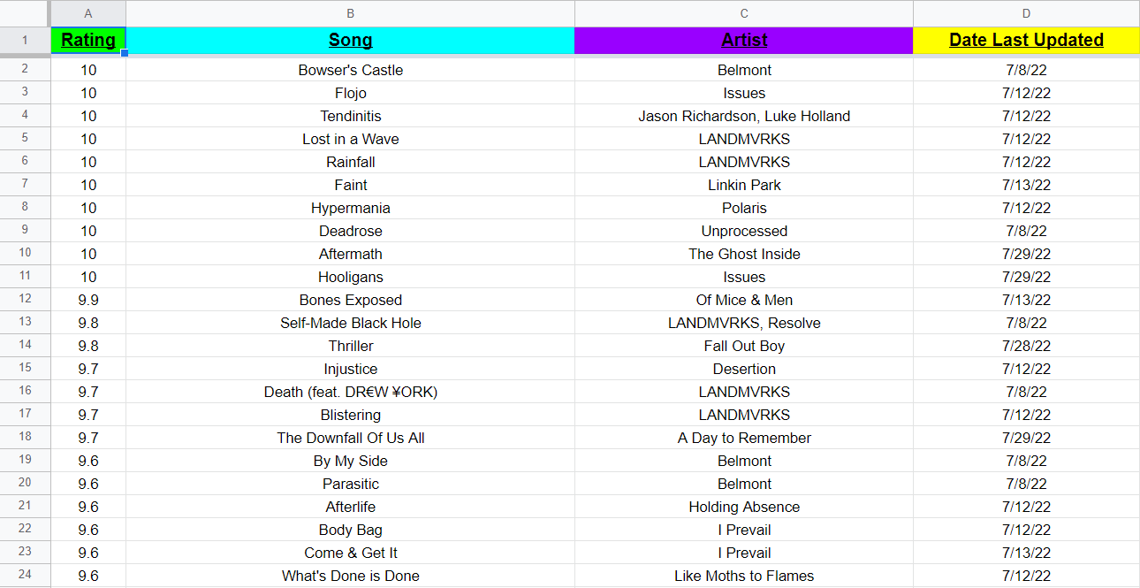Select the A Day to Remember cell
The image size is (1140, 588).
pos(744,438)
